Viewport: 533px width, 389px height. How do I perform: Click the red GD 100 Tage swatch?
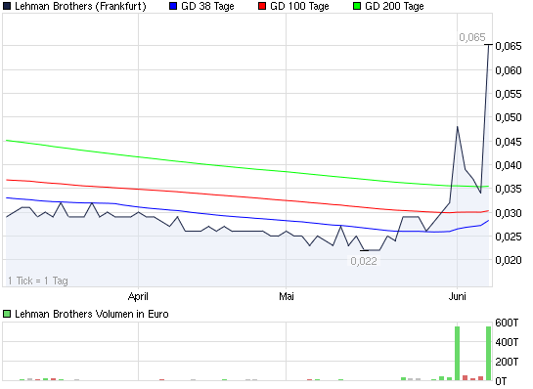[x=262, y=6]
